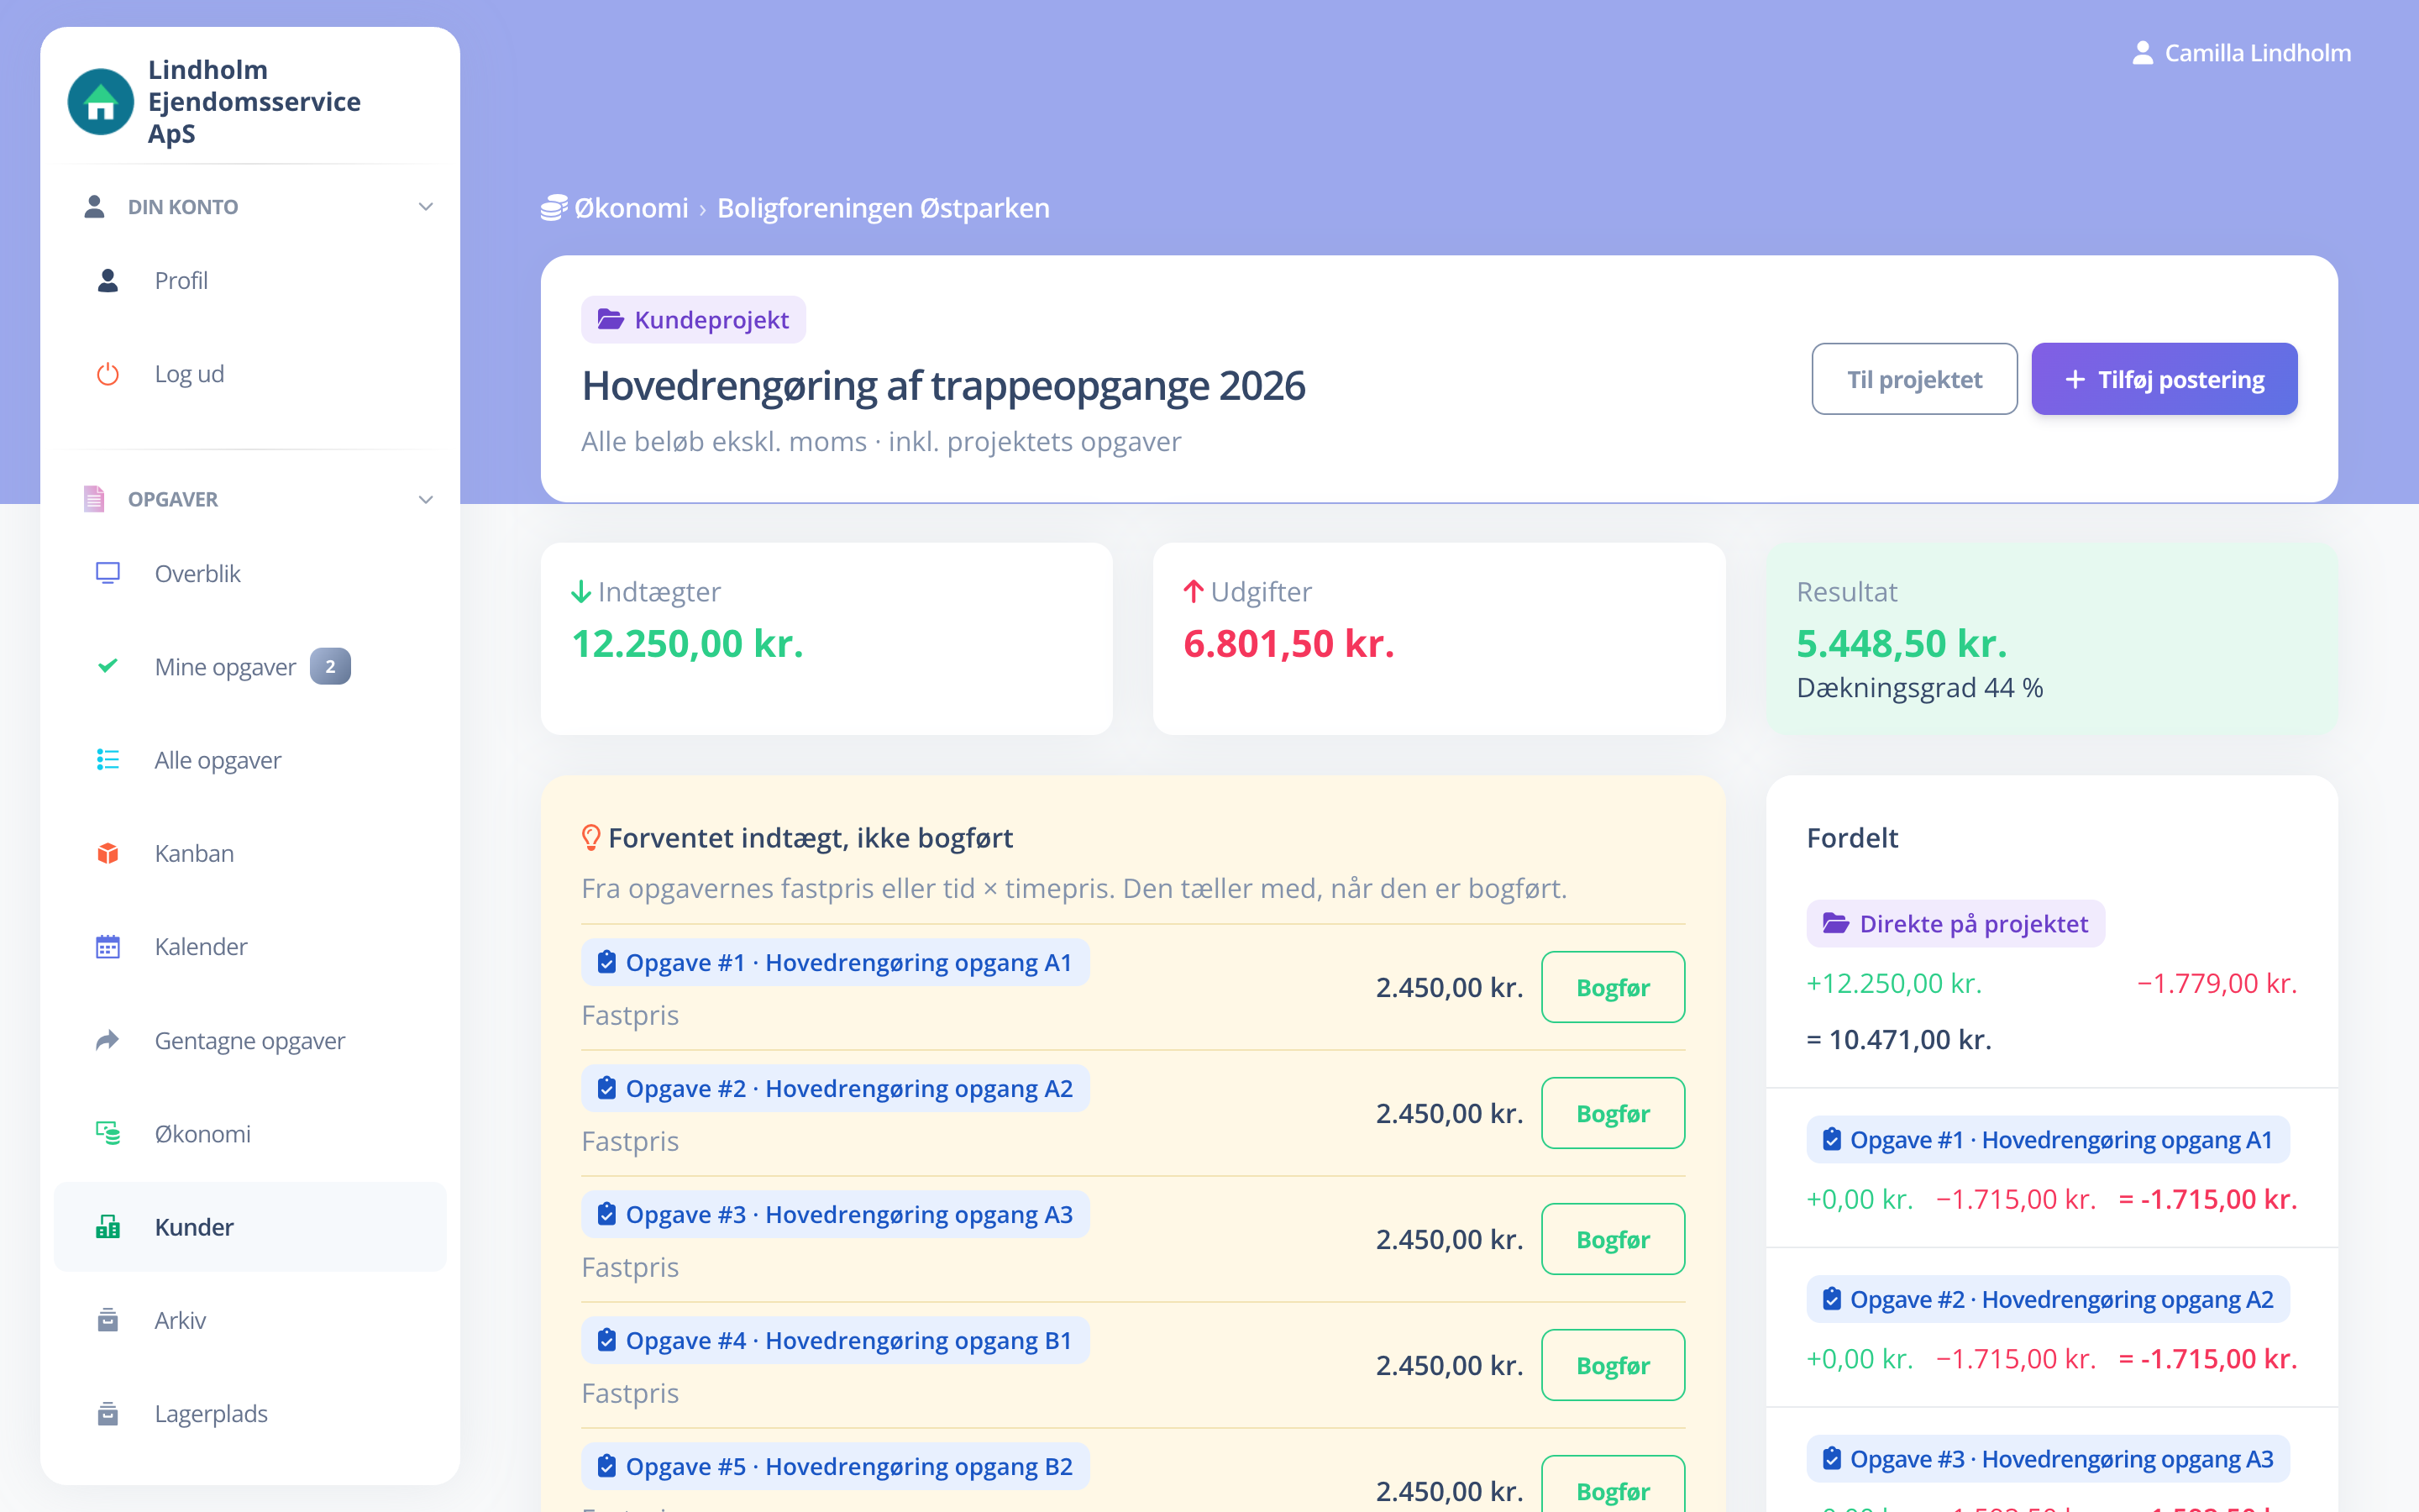Open Kalender in the sidebar

coord(250,947)
